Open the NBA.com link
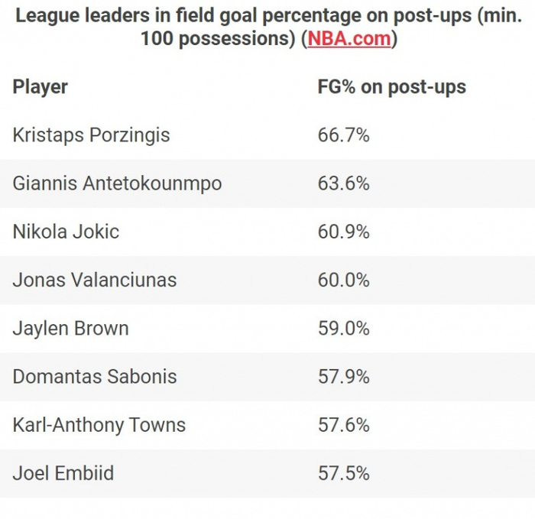Viewport: 535px width, 519px height. [x=349, y=38]
